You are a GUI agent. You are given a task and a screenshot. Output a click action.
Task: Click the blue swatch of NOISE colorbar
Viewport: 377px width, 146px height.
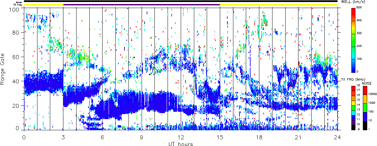[365, 117]
